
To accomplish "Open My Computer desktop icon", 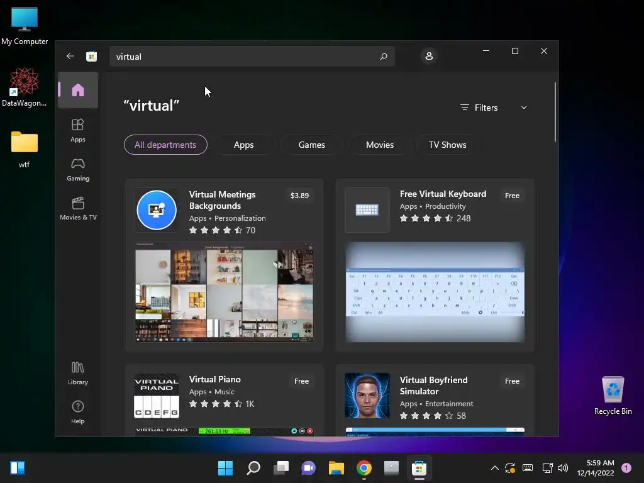I will pyautogui.click(x=25, y=26).
